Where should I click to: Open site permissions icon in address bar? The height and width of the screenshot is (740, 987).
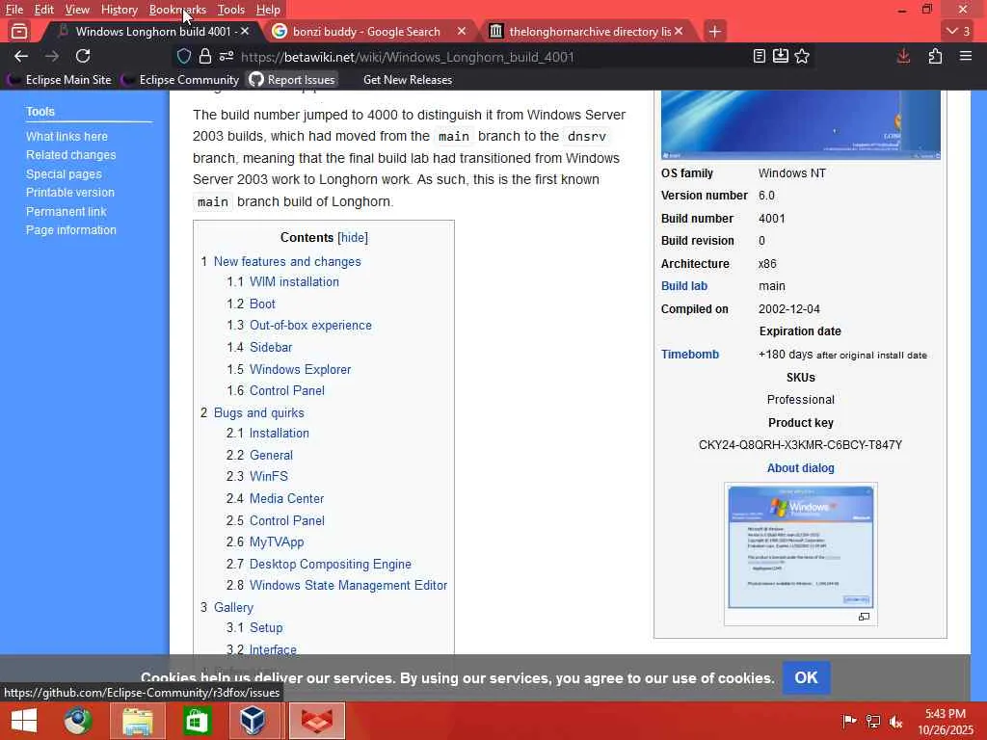227,57
